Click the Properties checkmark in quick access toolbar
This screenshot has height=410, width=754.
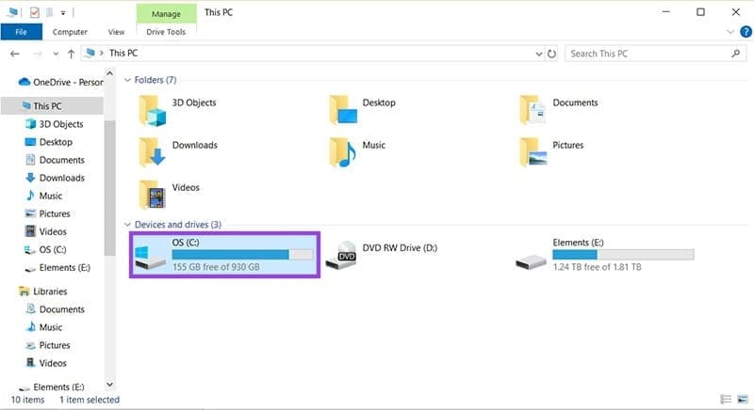pos(34,12)
